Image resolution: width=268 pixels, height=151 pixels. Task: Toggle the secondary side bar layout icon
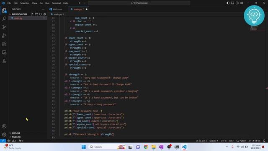click(x=237, y=3)
